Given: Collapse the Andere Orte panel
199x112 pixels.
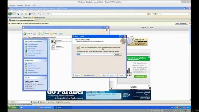Looking at the screenshot, I should pyautogui.click(x=45, y=60).
